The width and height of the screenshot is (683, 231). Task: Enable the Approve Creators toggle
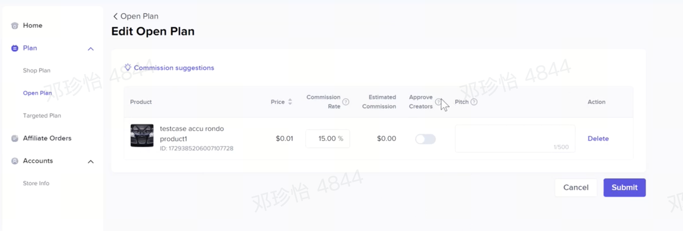(425, 139)
